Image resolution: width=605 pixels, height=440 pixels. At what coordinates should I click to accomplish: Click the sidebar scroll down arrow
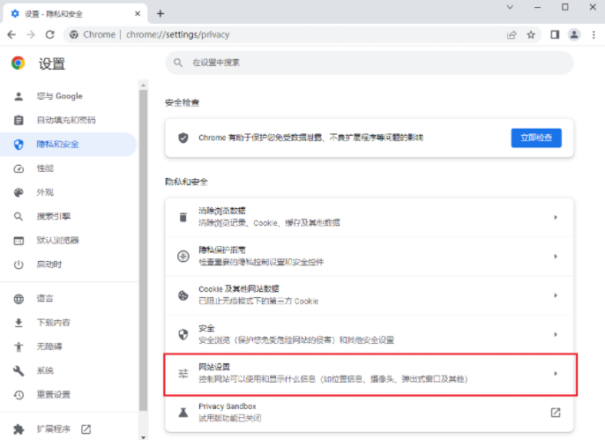[143, 437]
